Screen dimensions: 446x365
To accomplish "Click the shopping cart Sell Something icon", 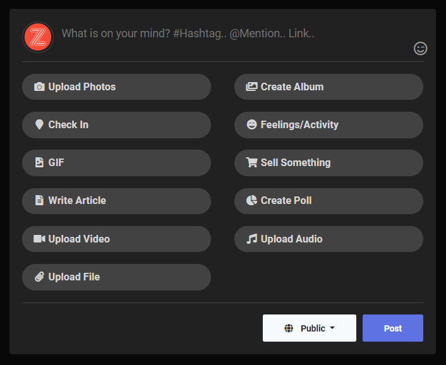I will coord(251,162).
